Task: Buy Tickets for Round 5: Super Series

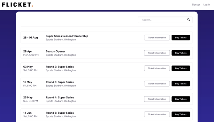Action: (x=181, y=114)
